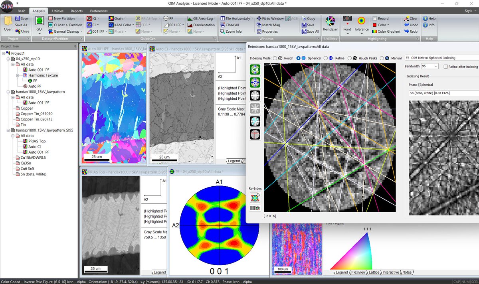This screenshot has height=284, width=479.
Task: Click Save As in Project group
Action: tap(21, 25)
